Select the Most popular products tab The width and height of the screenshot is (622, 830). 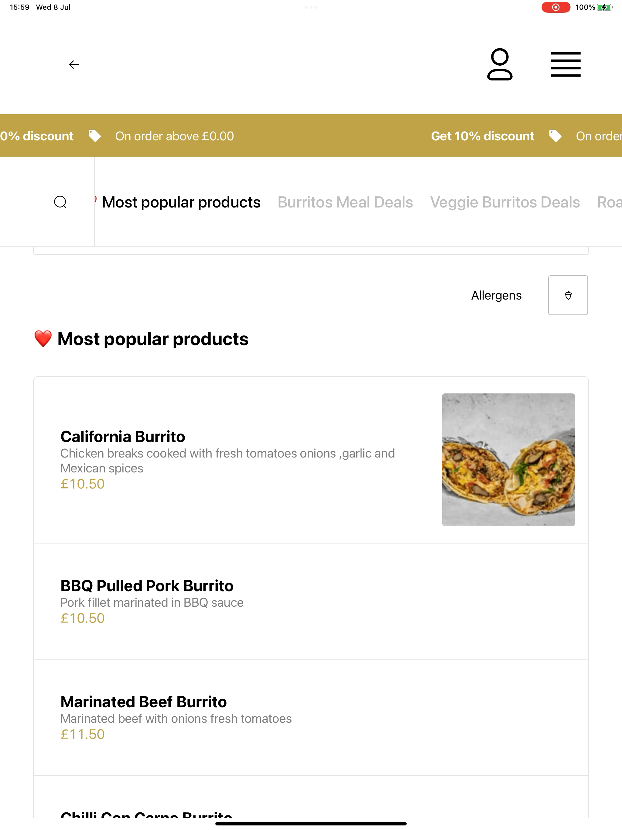coord(181,202)
